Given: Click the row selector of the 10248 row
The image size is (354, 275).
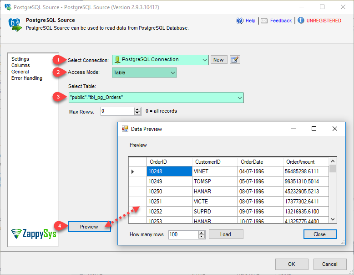Looking at the screenshot, I should tap(137, 171).
